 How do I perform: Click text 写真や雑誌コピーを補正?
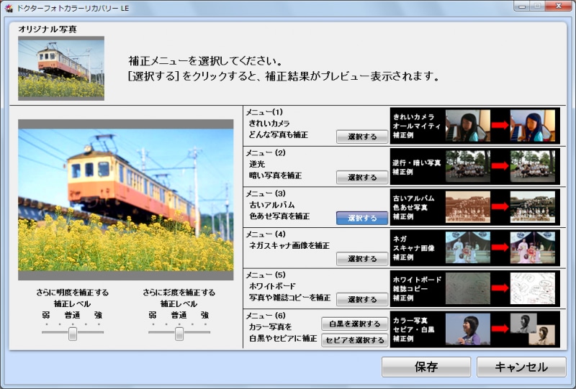coord(289,298)
